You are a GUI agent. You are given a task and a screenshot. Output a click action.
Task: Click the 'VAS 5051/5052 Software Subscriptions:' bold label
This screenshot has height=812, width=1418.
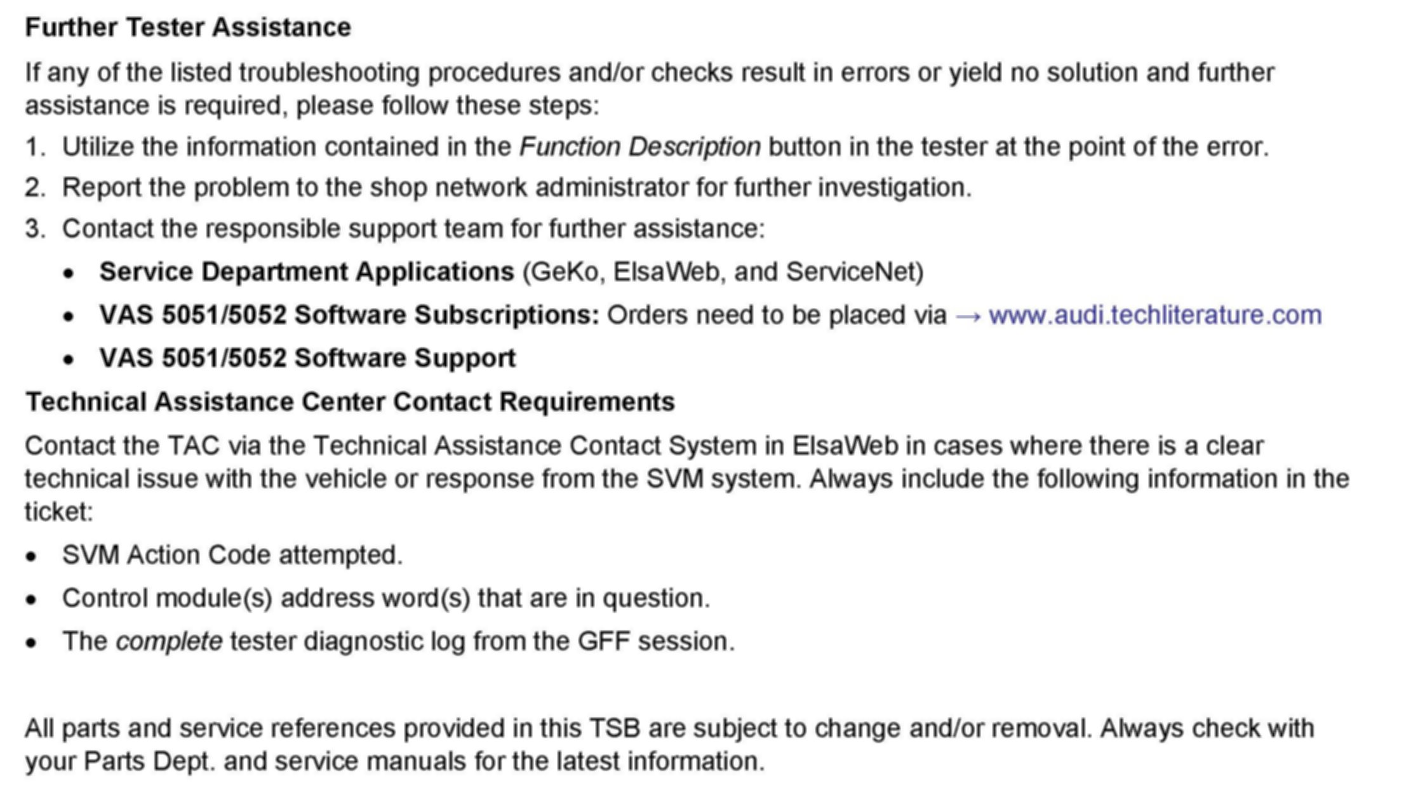(x=349, y=316)
